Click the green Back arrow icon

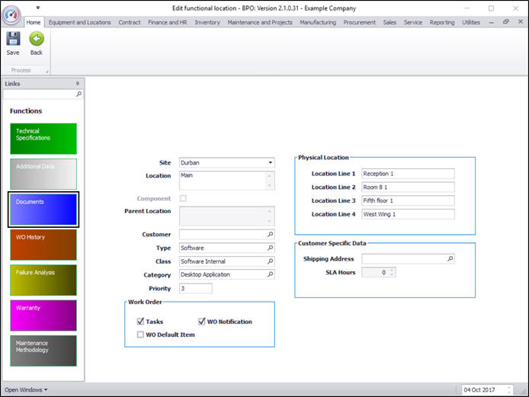[36, 40]
